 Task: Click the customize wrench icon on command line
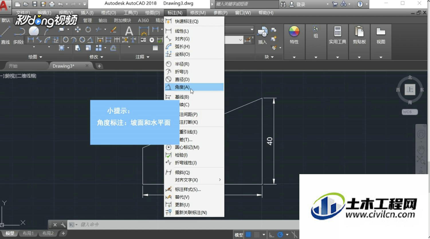coord(63,225)
